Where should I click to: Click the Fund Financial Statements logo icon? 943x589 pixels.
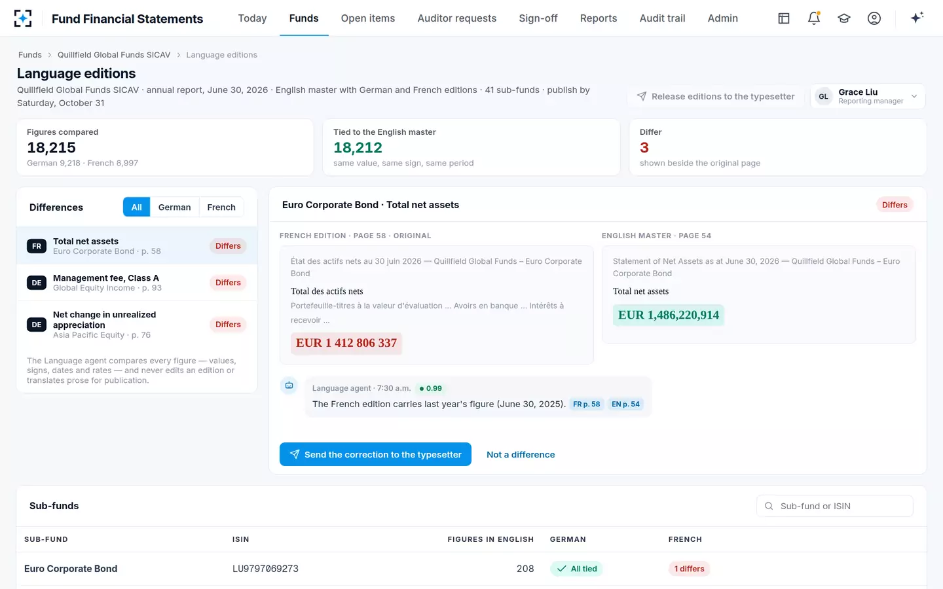23,18
